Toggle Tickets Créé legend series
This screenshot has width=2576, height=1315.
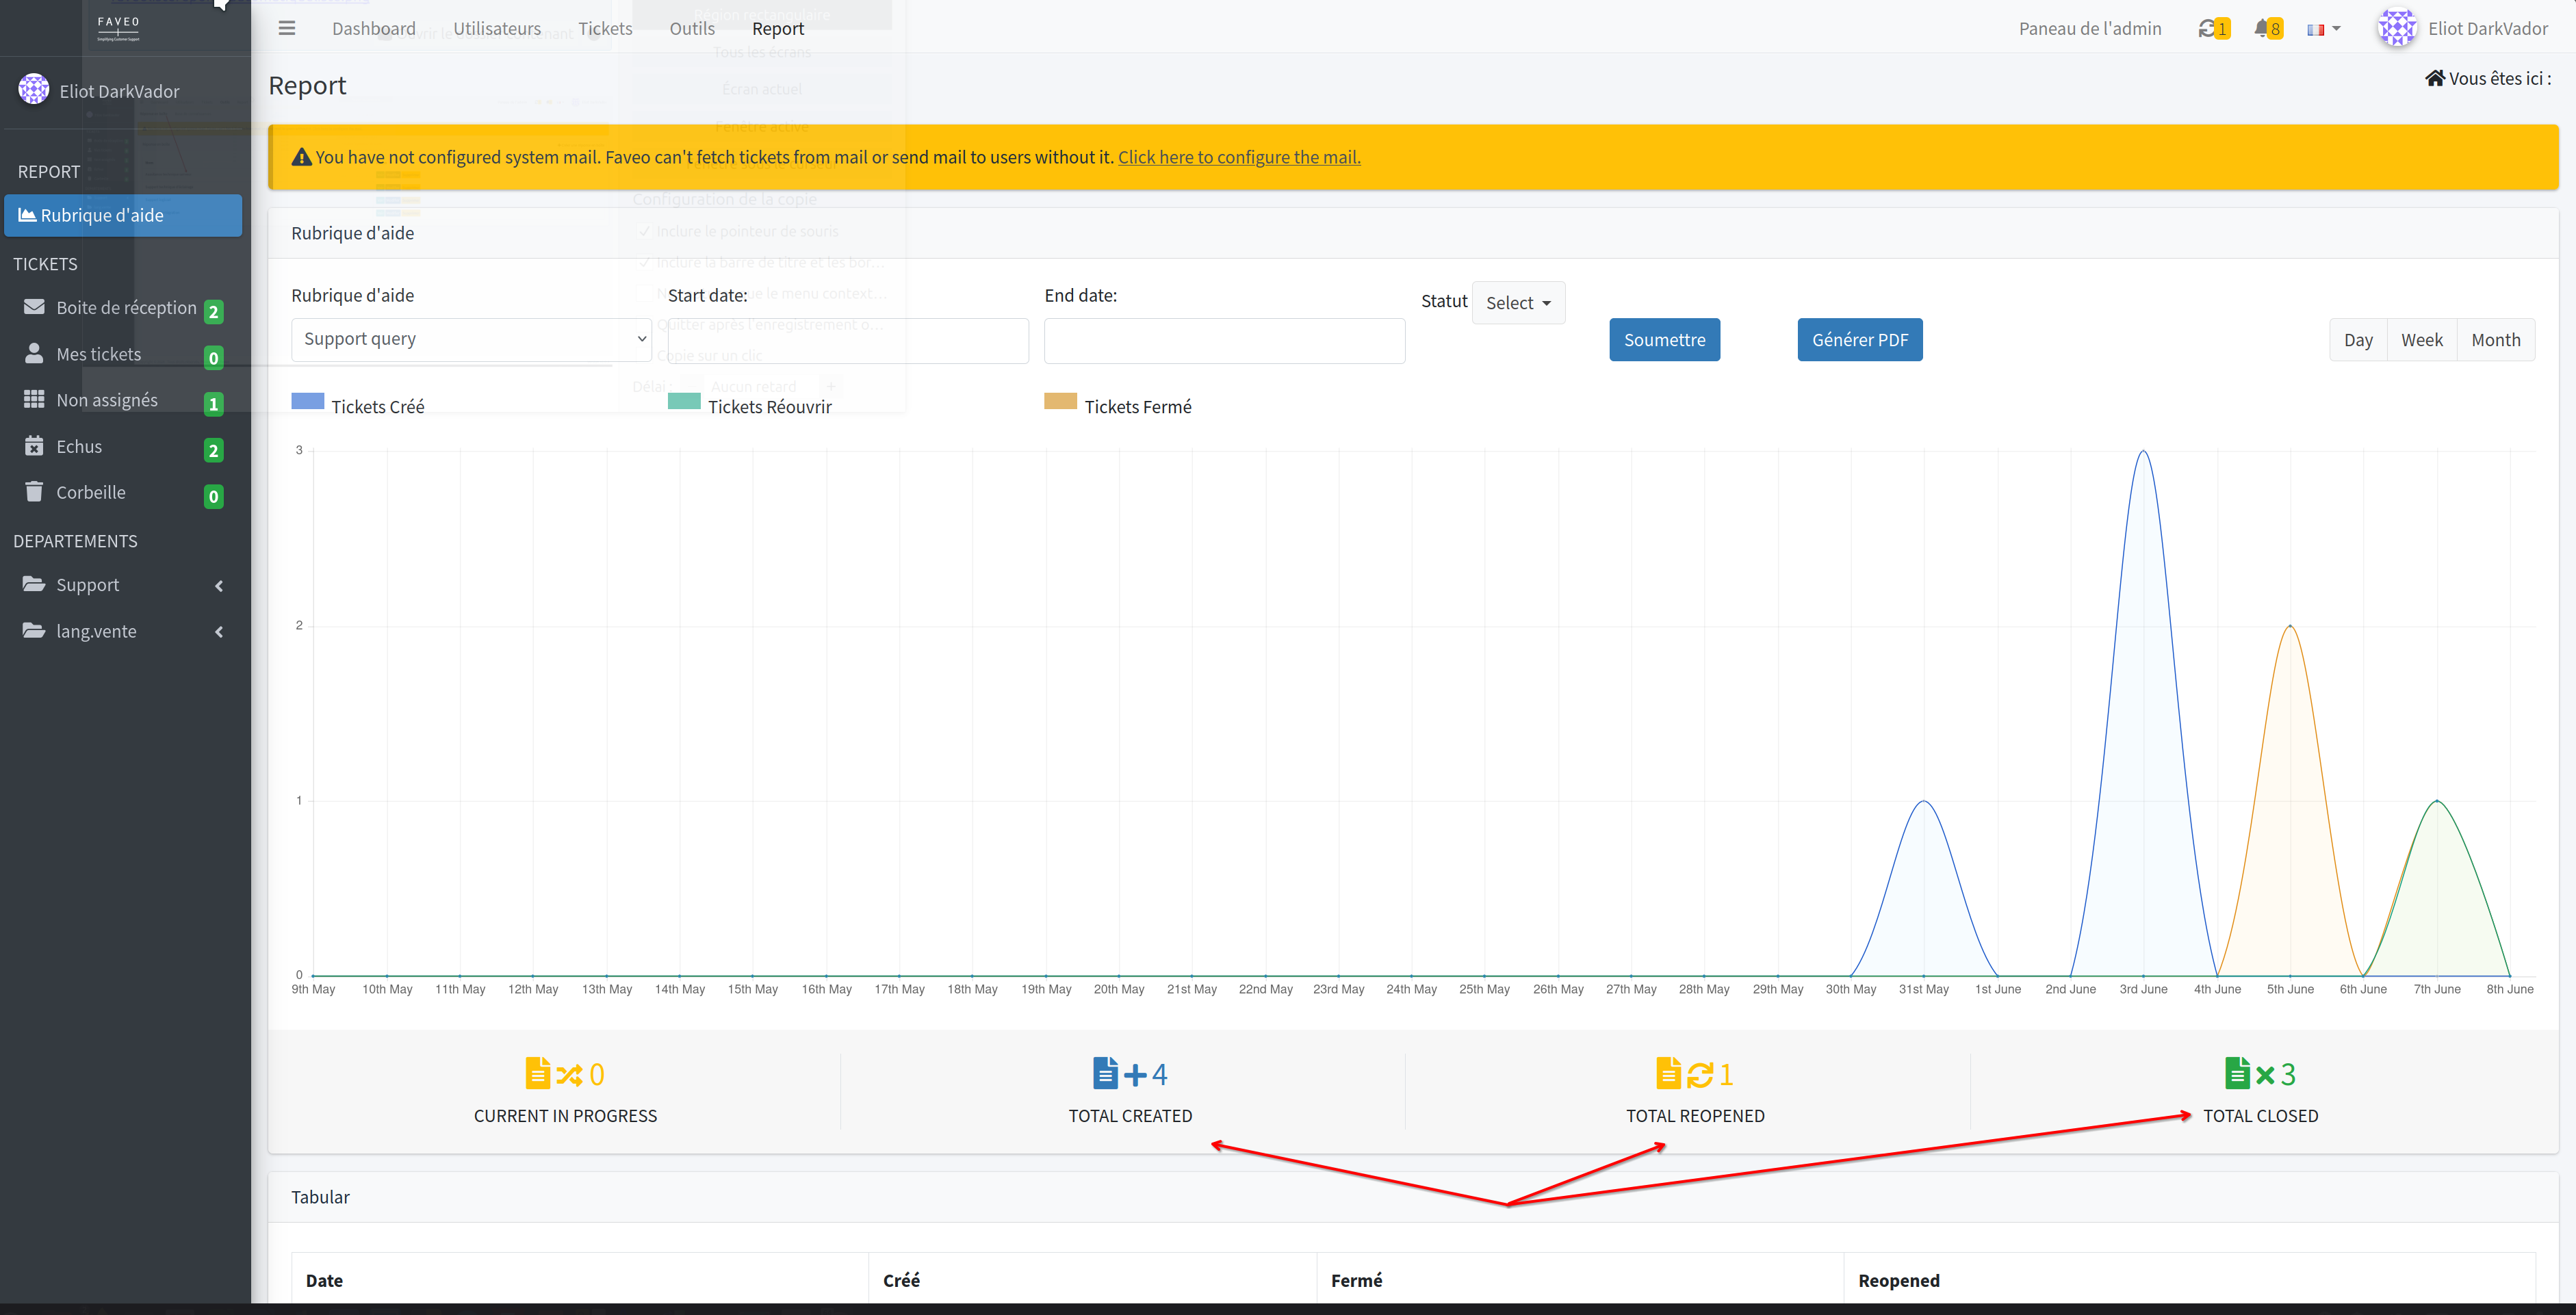point(358,405)
